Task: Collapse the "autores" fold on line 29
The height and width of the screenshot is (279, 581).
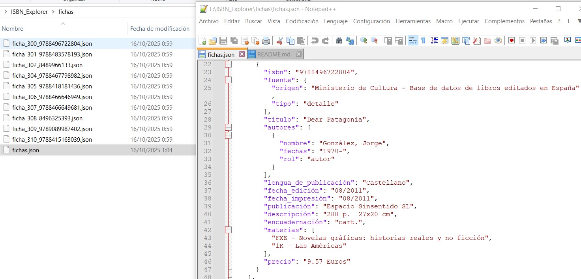Action: coord(228,127)
